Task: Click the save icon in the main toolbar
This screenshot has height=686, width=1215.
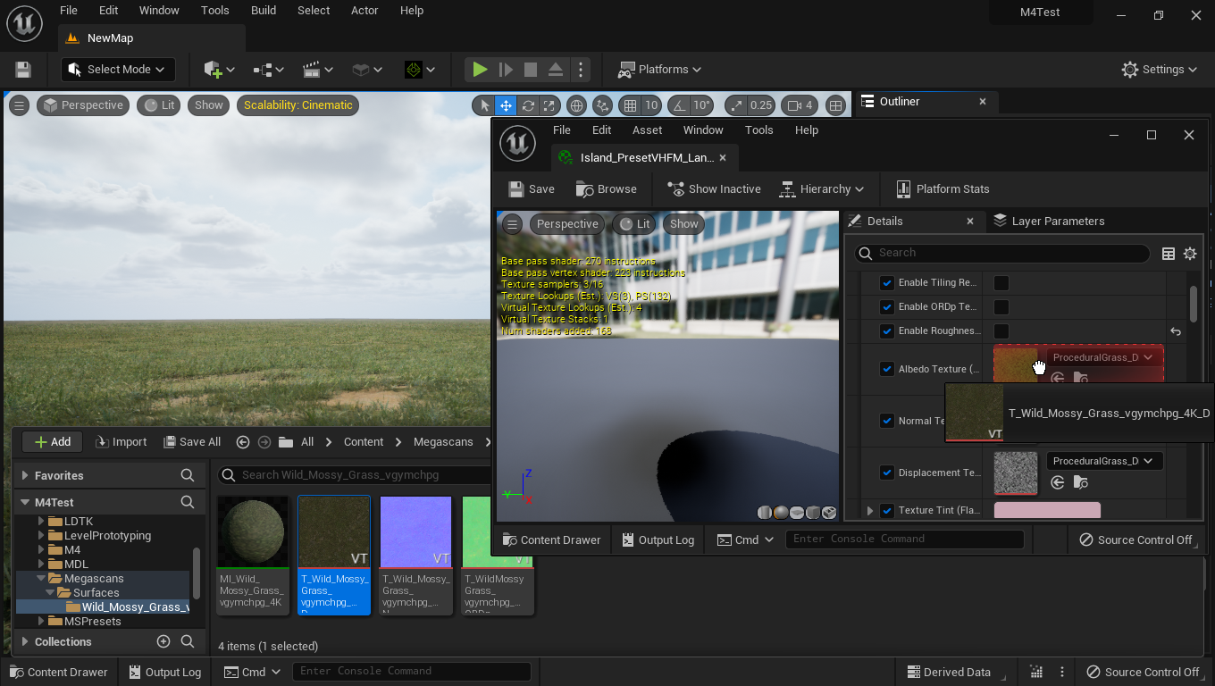Action: 23,70
